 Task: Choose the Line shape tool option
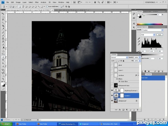[x=39, y=7]
